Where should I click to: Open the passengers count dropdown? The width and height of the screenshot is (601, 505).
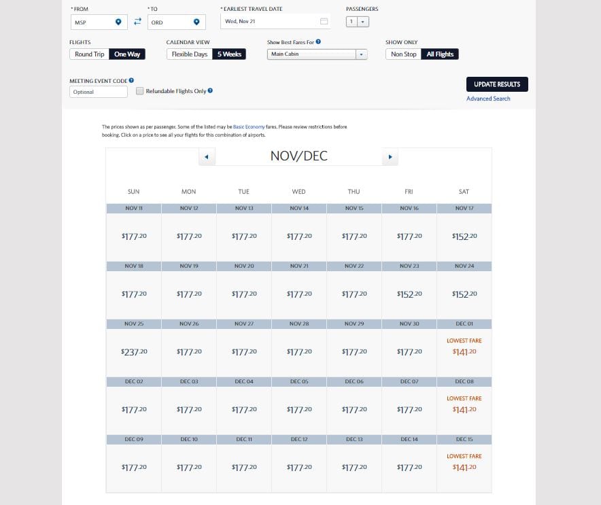(363, 22)
